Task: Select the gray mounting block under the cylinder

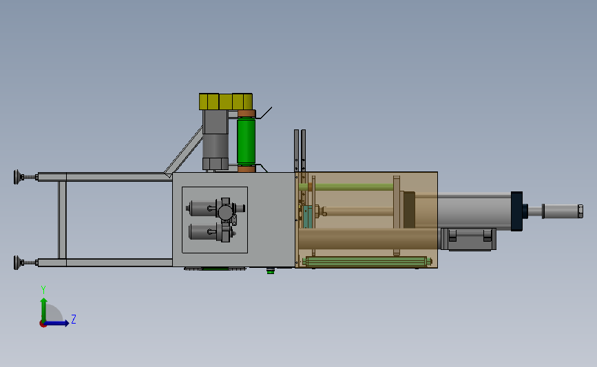Action: coord(468,240)
